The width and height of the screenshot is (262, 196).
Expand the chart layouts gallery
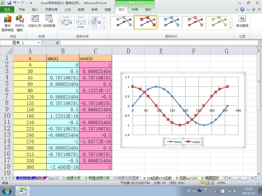(x=104, y=27)
